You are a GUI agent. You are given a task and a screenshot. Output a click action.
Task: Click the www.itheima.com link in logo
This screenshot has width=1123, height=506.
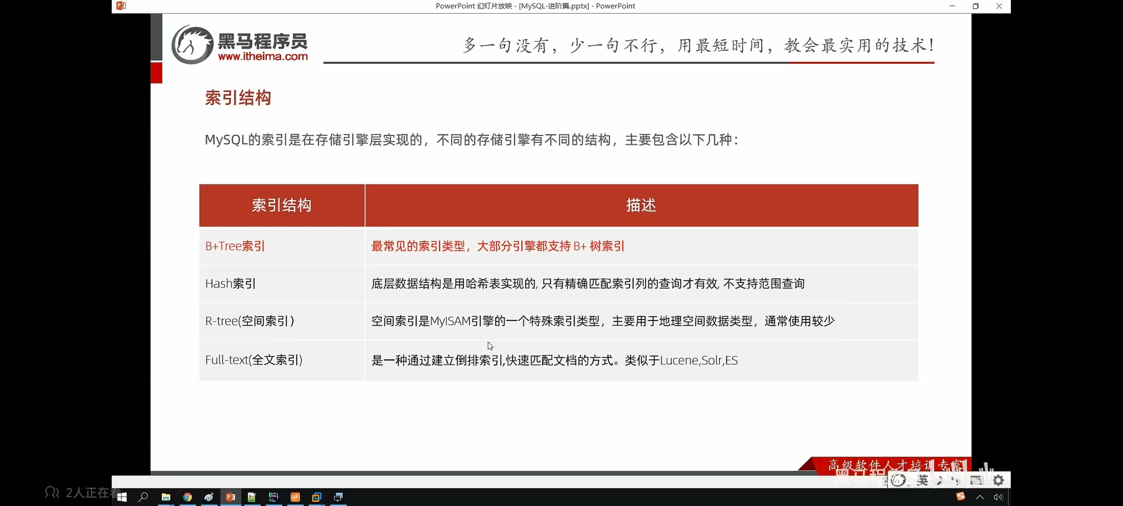[x=263, y=56]
